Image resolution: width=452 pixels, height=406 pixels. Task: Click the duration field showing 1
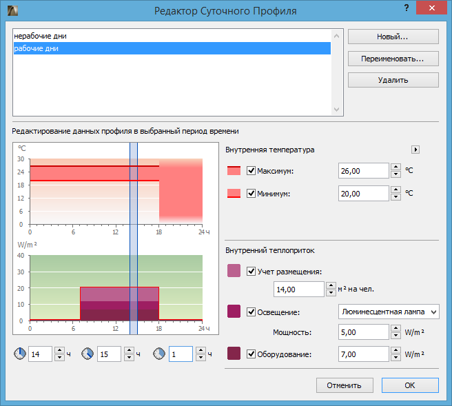click(181, 354)
